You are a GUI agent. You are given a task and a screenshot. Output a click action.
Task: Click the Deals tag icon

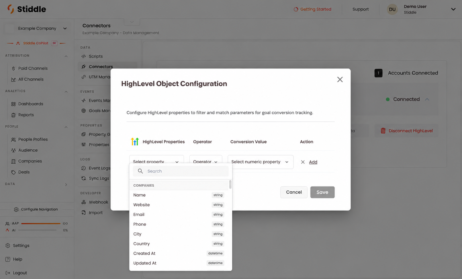tap(13, 172)
